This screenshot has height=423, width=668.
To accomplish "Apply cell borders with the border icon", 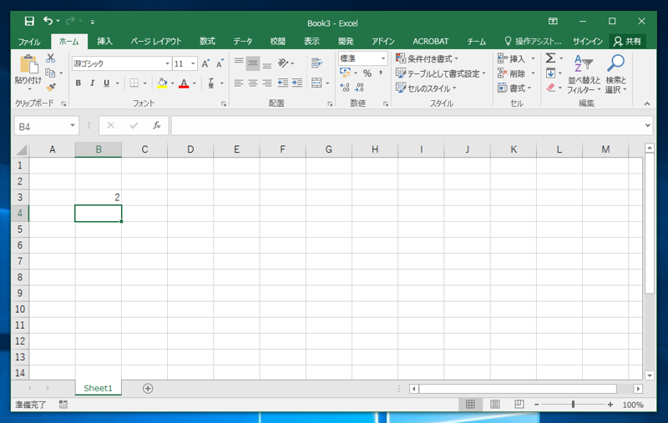I will click(x=134, y=83).
